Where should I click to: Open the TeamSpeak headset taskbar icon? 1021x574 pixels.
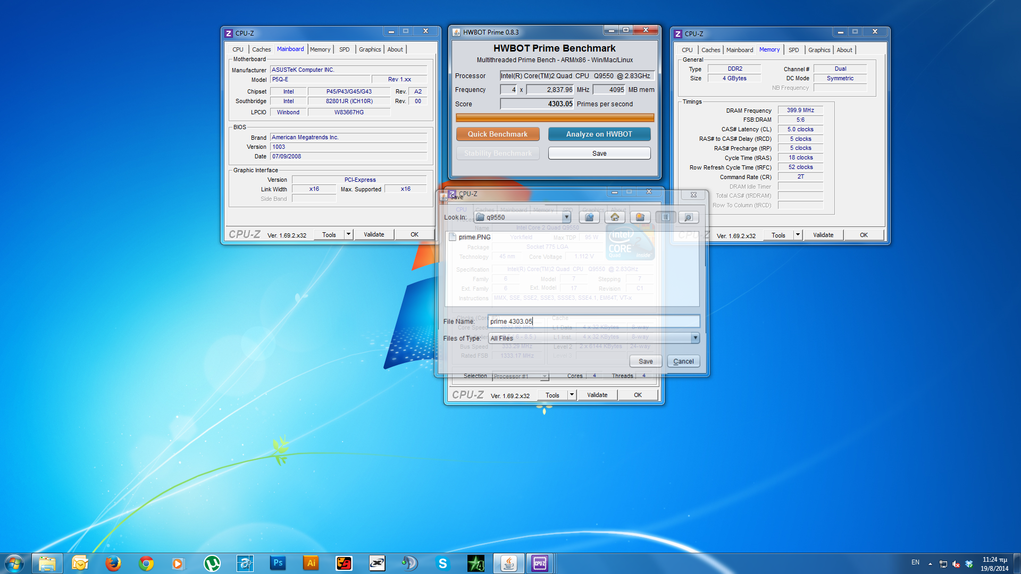(410, 563)
